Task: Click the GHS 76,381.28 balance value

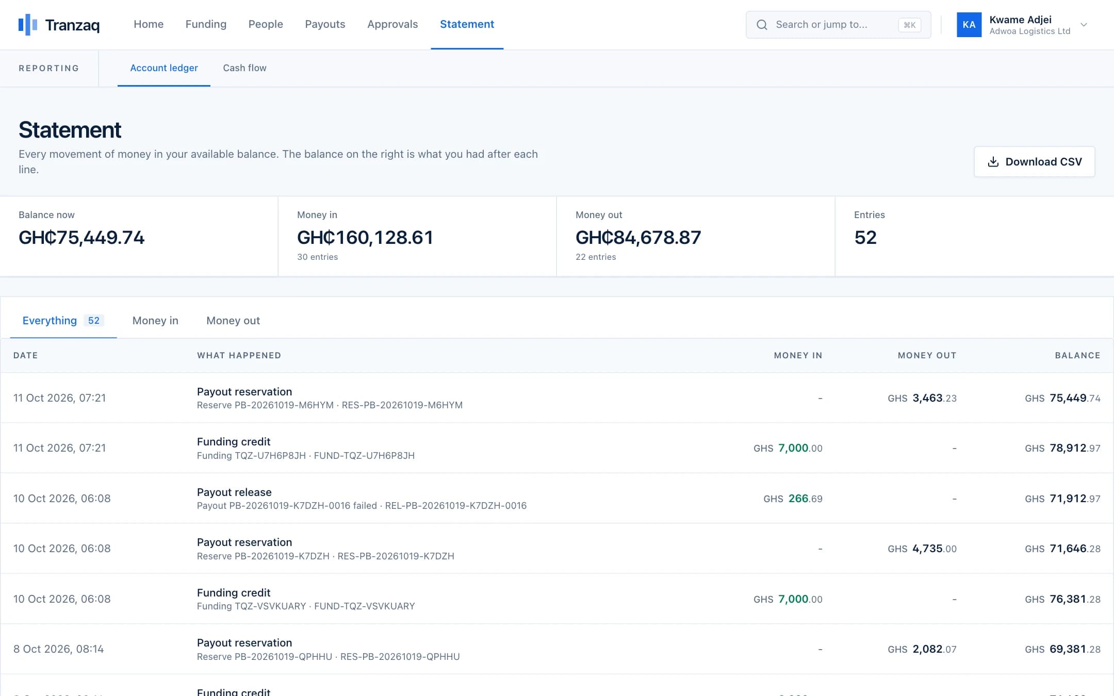Action: point(1062,599)
